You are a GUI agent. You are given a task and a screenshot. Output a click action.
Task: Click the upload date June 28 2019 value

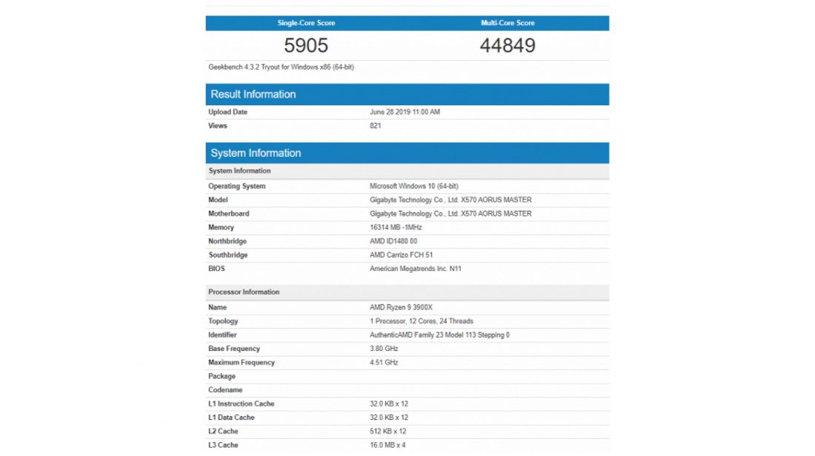point(405,113)
